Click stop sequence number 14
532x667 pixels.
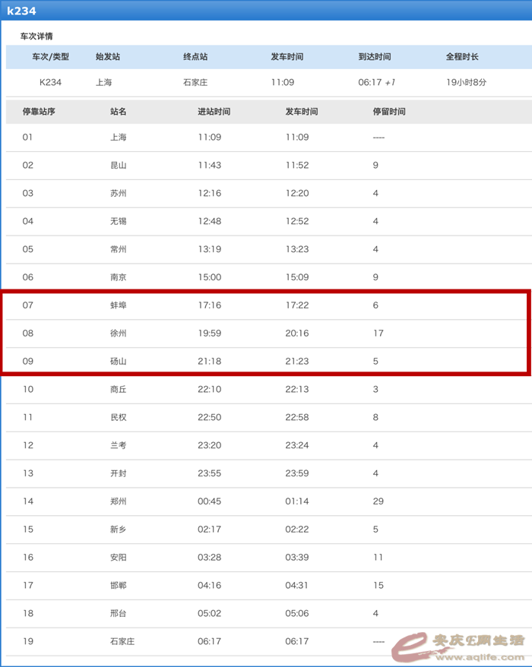tap(28, 501)
